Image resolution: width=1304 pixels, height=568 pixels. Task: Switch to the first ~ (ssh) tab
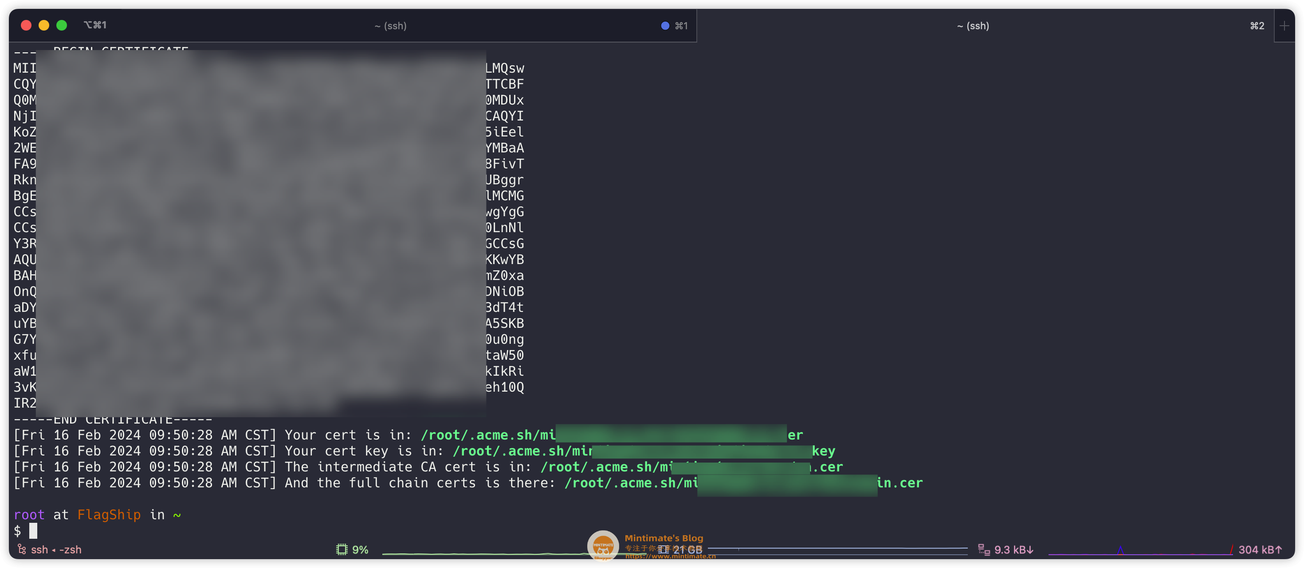pyautogui.click(x=390, y=26)
